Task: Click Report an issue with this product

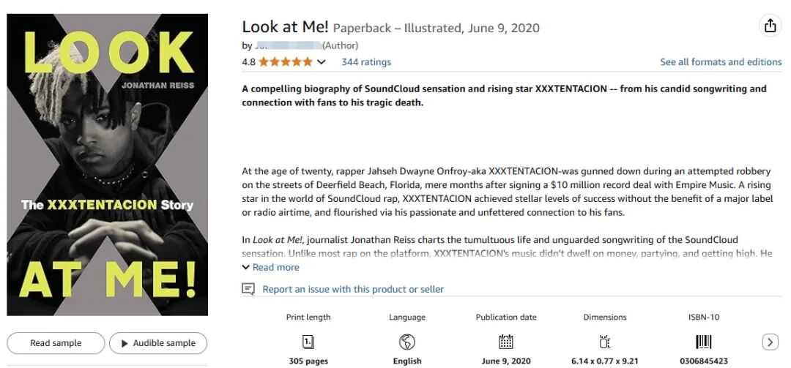Action: 353,289
